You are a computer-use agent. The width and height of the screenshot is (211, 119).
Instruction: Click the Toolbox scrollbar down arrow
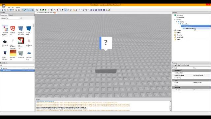click(34, 60)
